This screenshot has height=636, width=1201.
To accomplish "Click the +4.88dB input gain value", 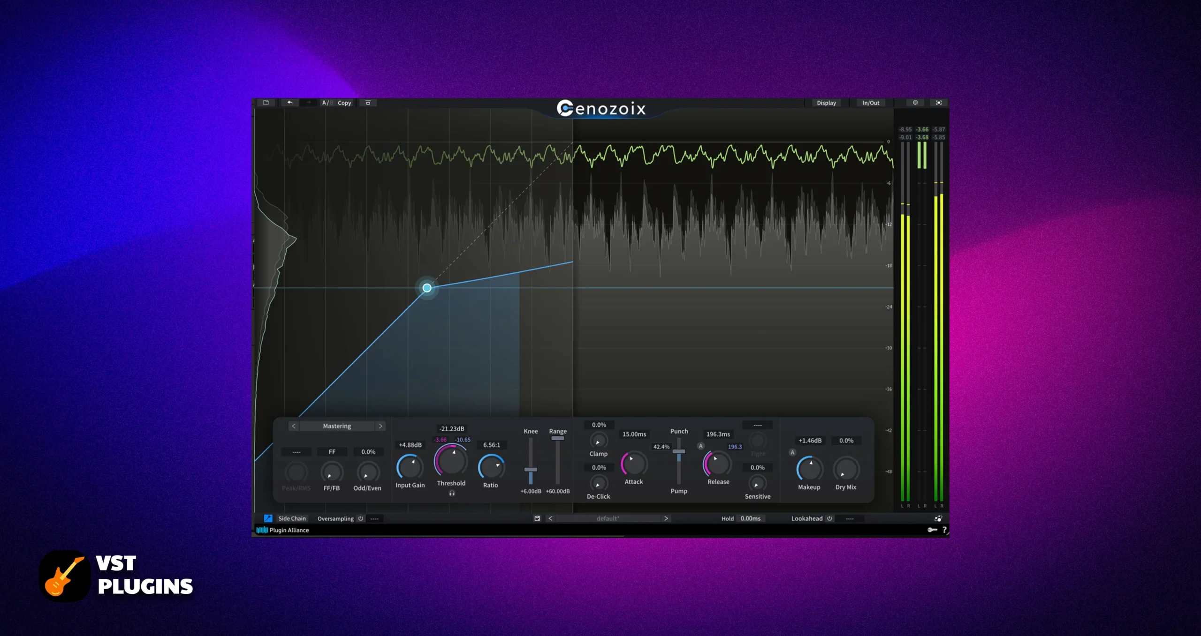I will pos(410,445).
